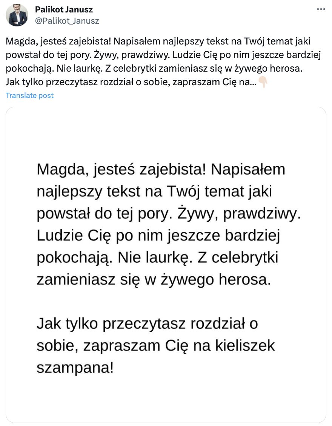Open the attached image with large text
The width and height of the screenshot is (332, 426).
(166, 265)
